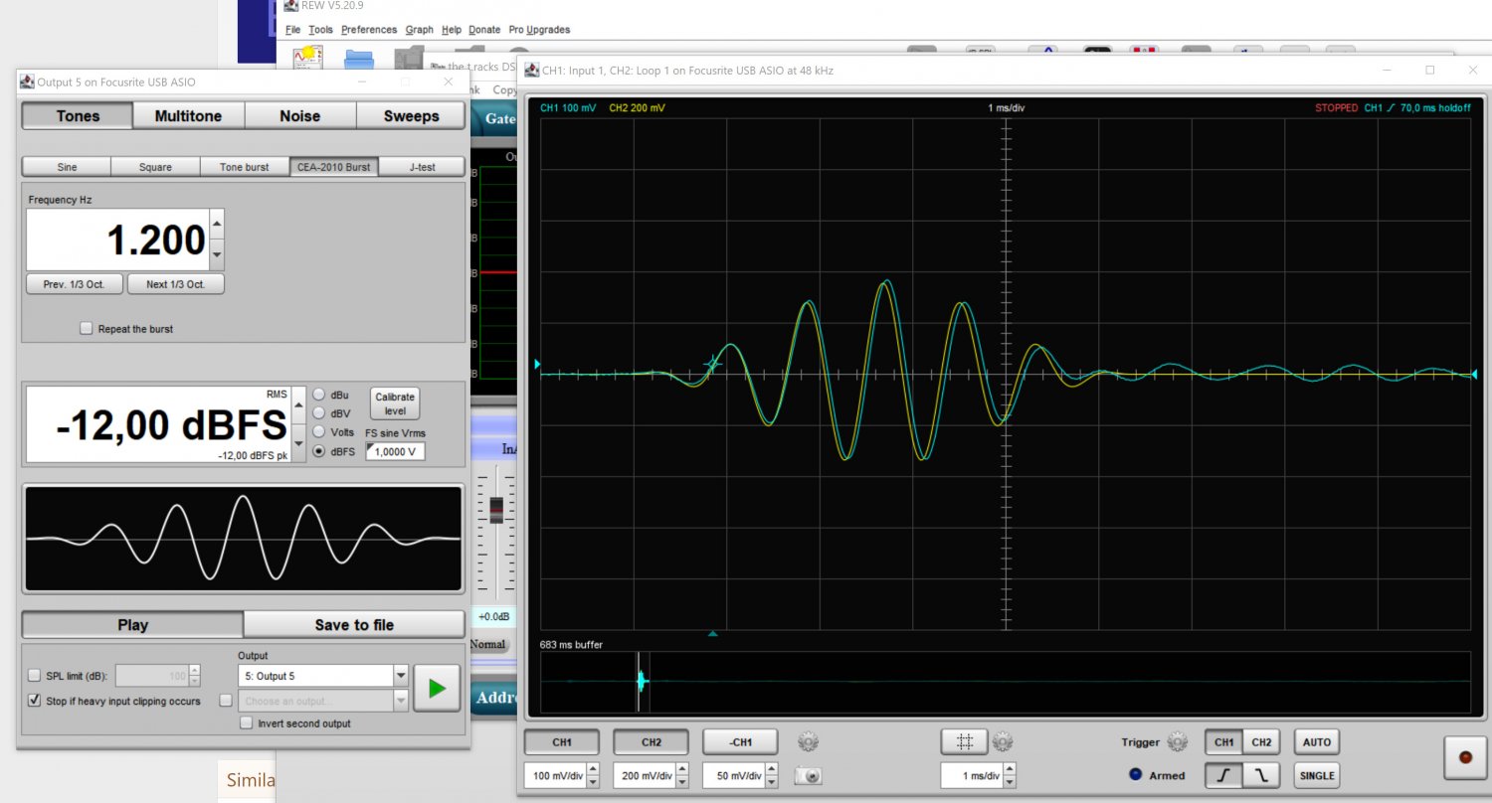Toggle CH1 trace display button
The image size is (1492, 803).
562,741
